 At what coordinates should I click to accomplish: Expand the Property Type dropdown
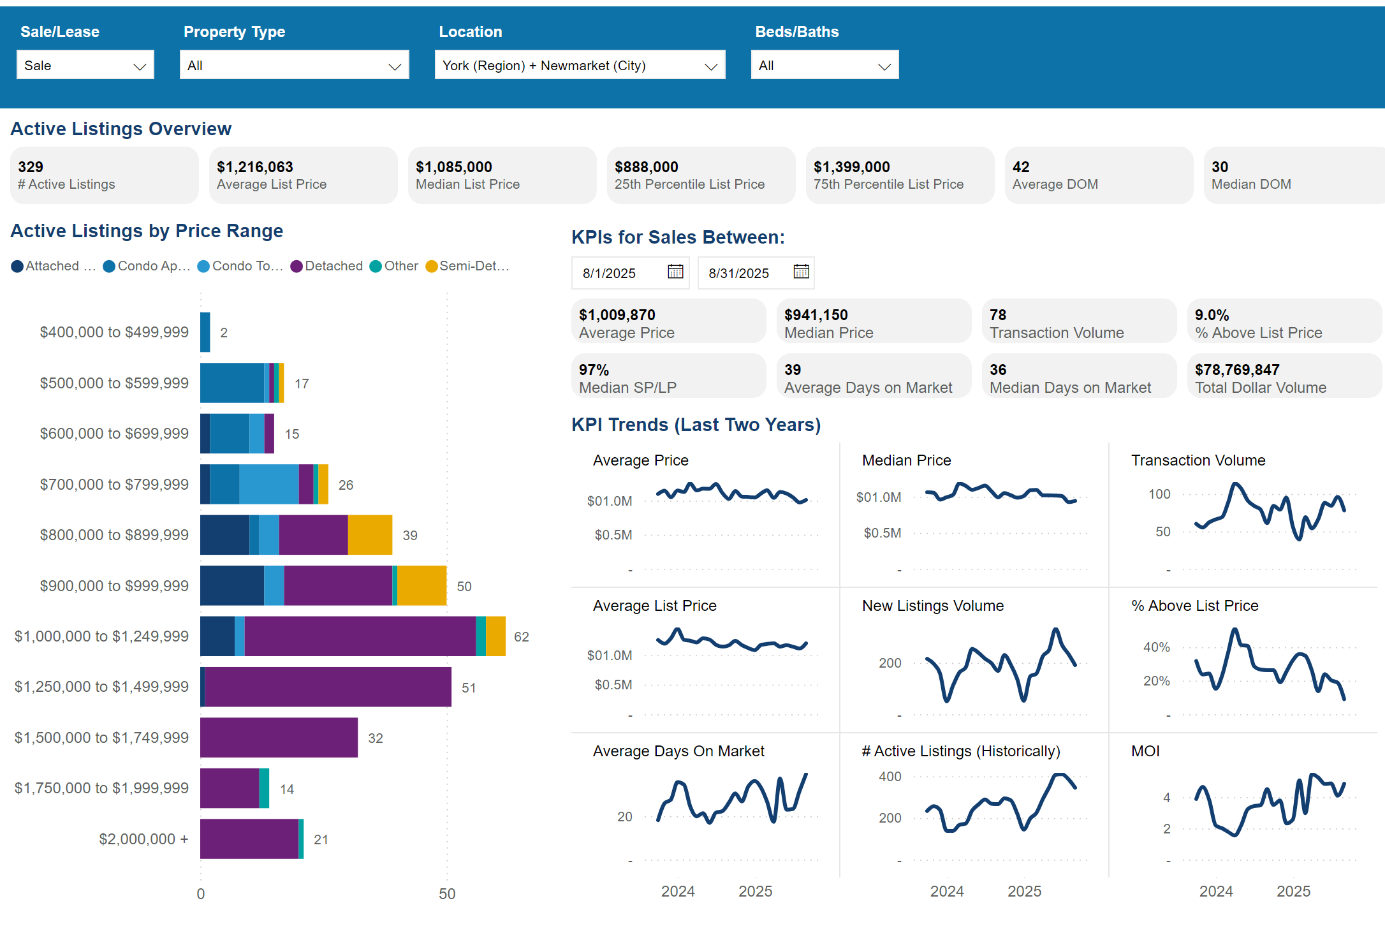pyautogui.click(x=294, y=66)
